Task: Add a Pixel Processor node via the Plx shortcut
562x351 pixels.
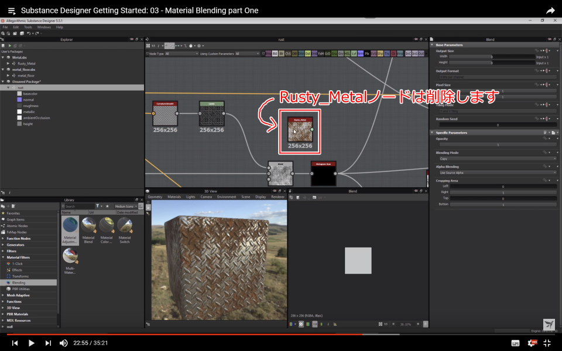Action: [367, 54]
